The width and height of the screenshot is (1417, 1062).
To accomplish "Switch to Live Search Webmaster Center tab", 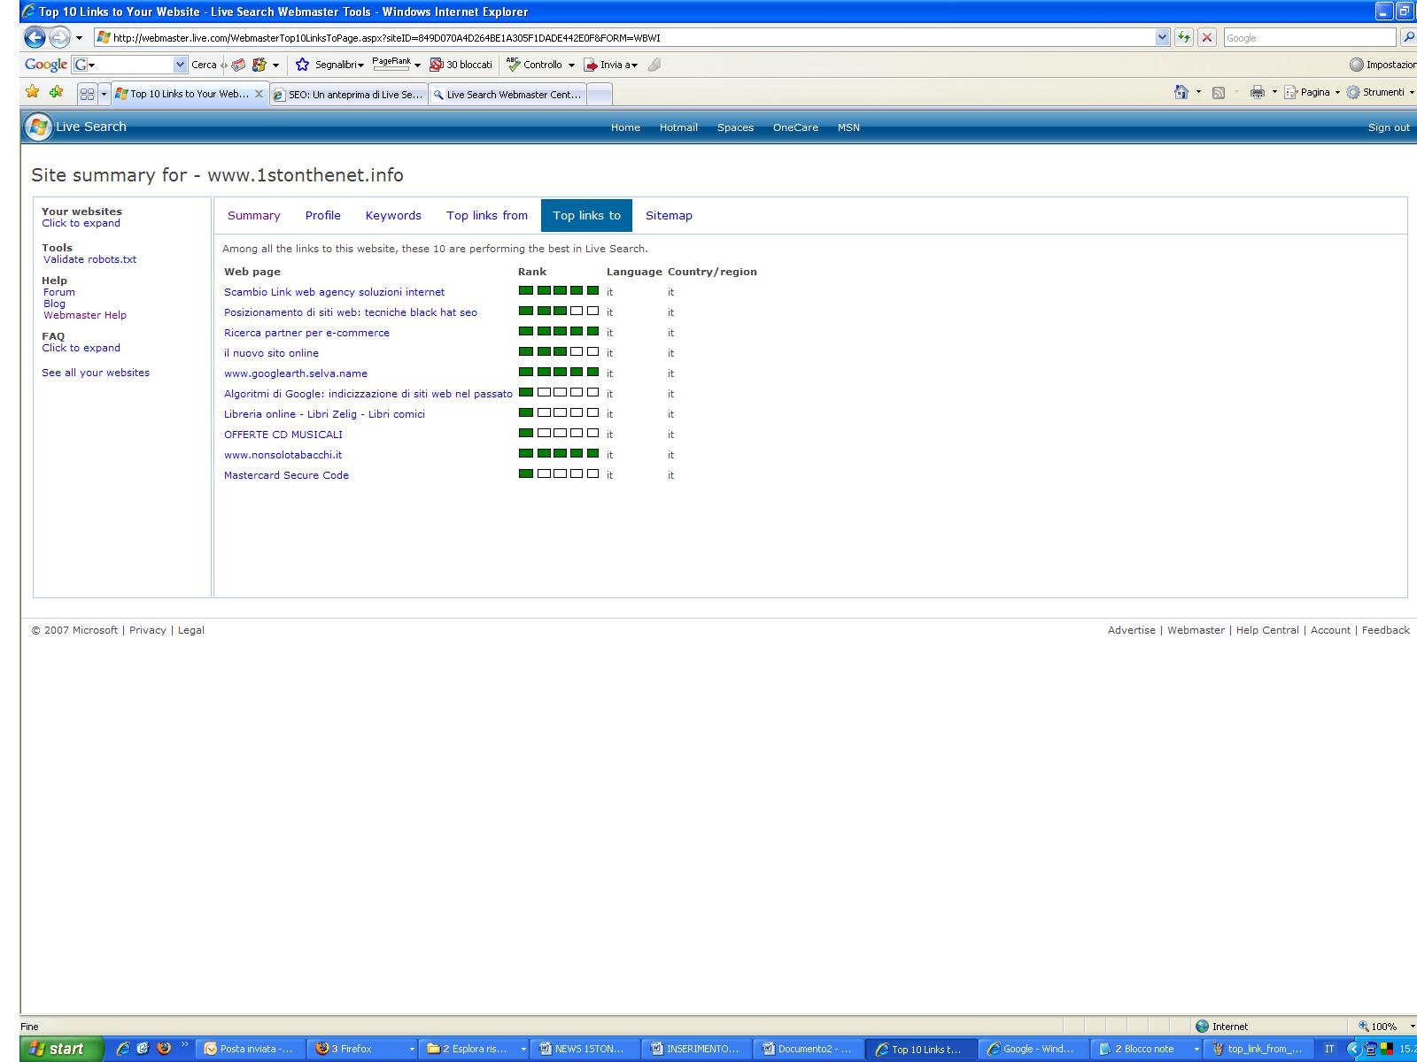I will point(507,95).
